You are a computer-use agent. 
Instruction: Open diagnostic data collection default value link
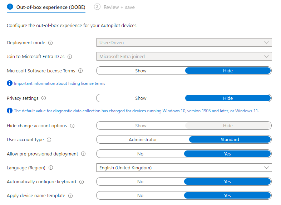click(x=136, y=111)
